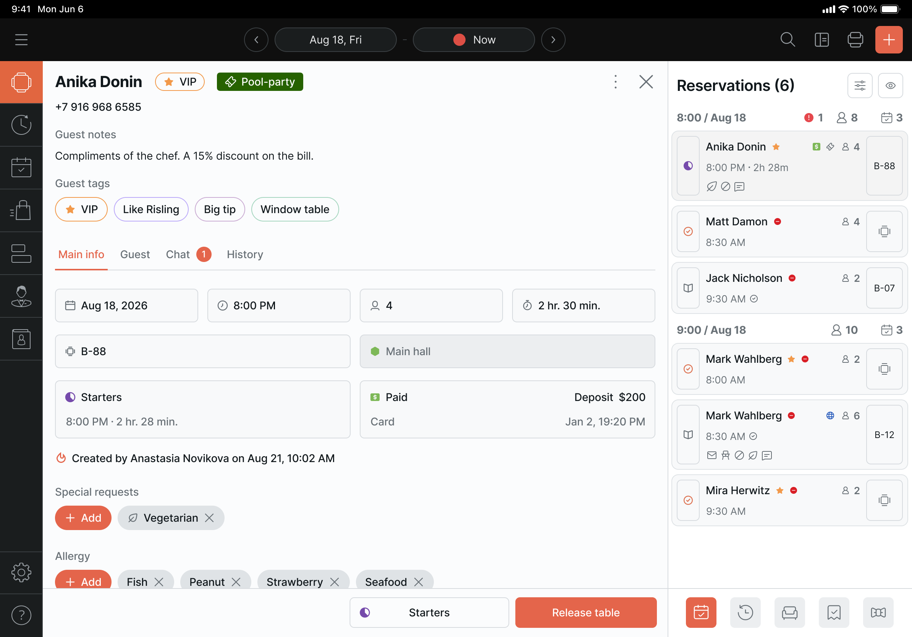912x637 pixels.
Task: Toggle Now live time indicator
Action: (474, 40)
